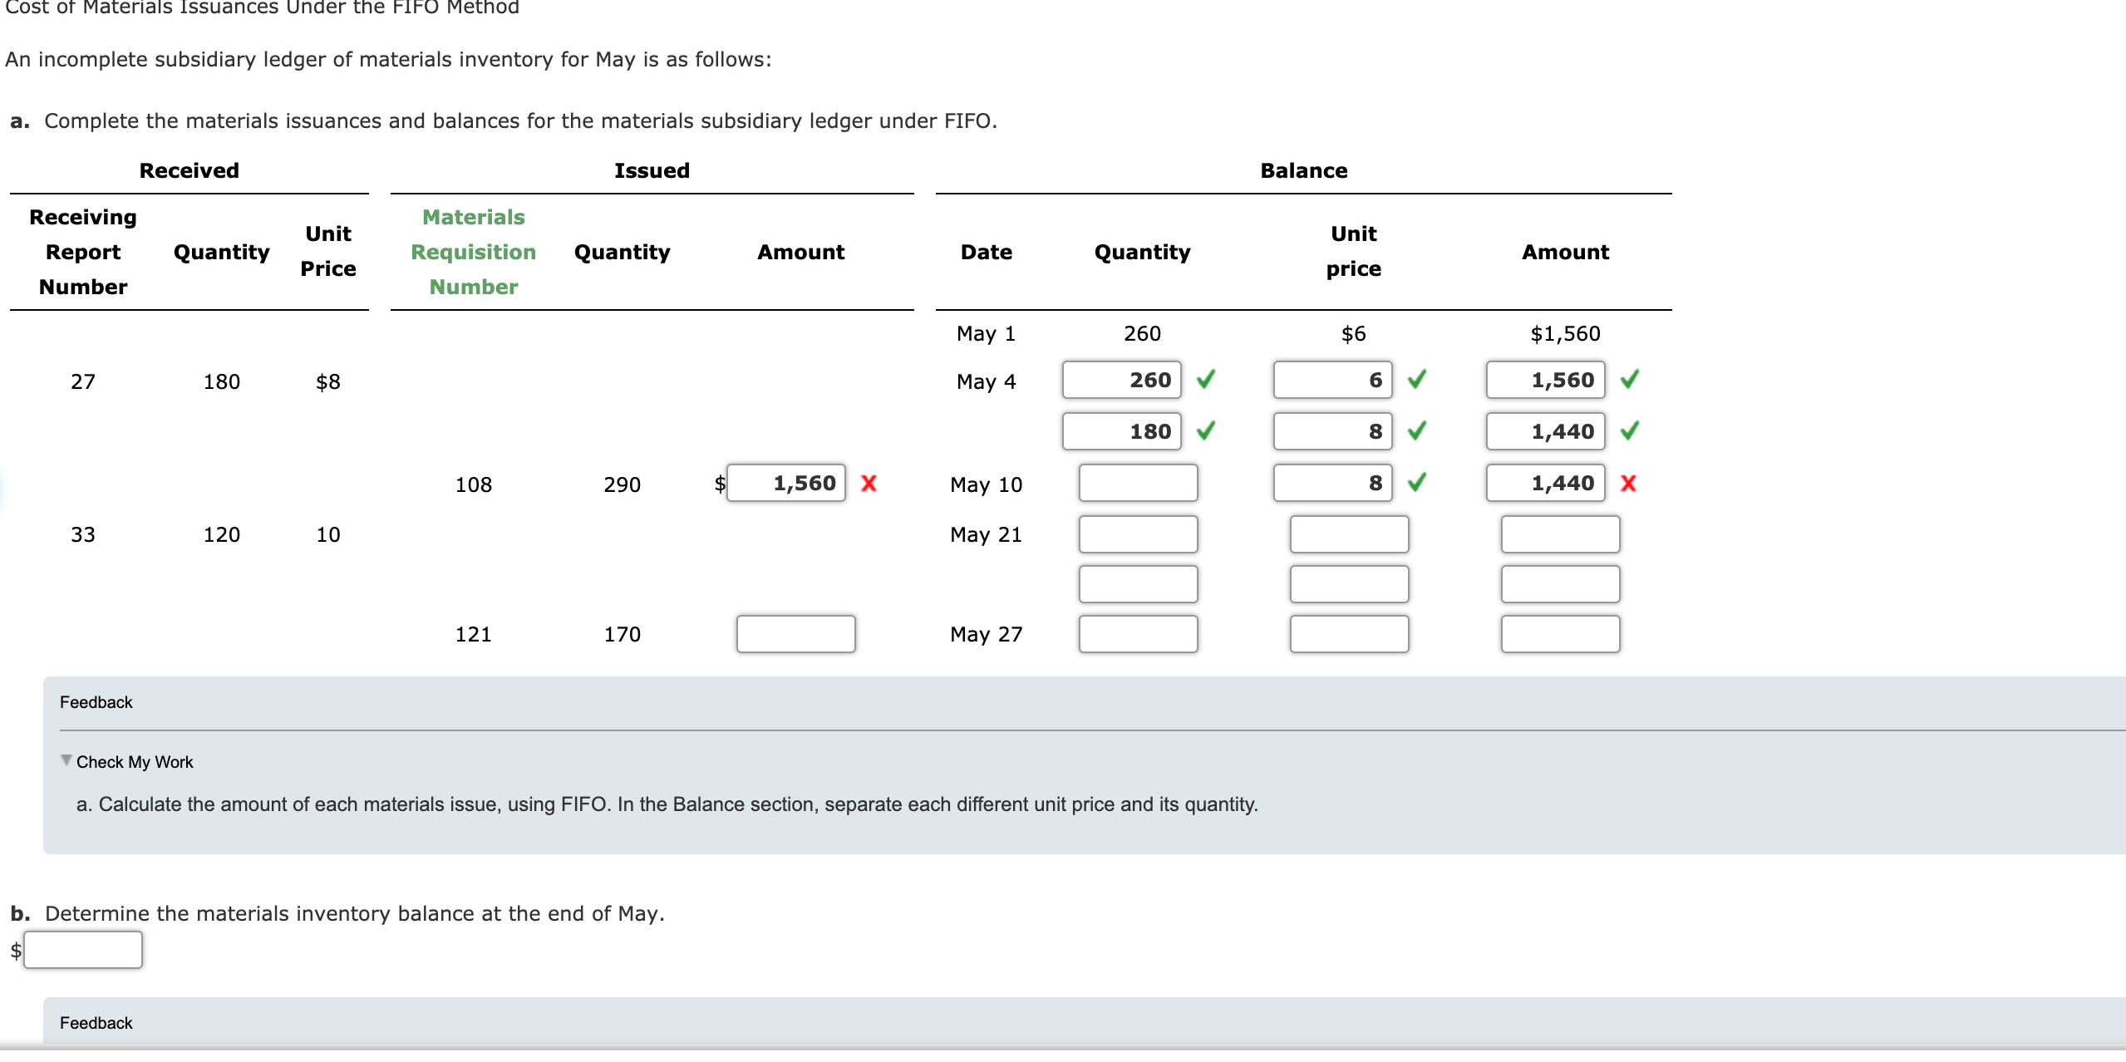
Task: Click the red X beside the 1,560 issued amount
Action: pyautogui.click(x=869, y=484)
